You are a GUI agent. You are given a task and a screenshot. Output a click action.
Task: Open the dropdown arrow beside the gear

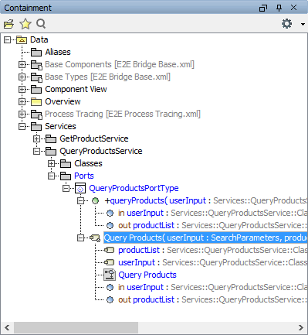pyautogui.click(x=303, y=24)
